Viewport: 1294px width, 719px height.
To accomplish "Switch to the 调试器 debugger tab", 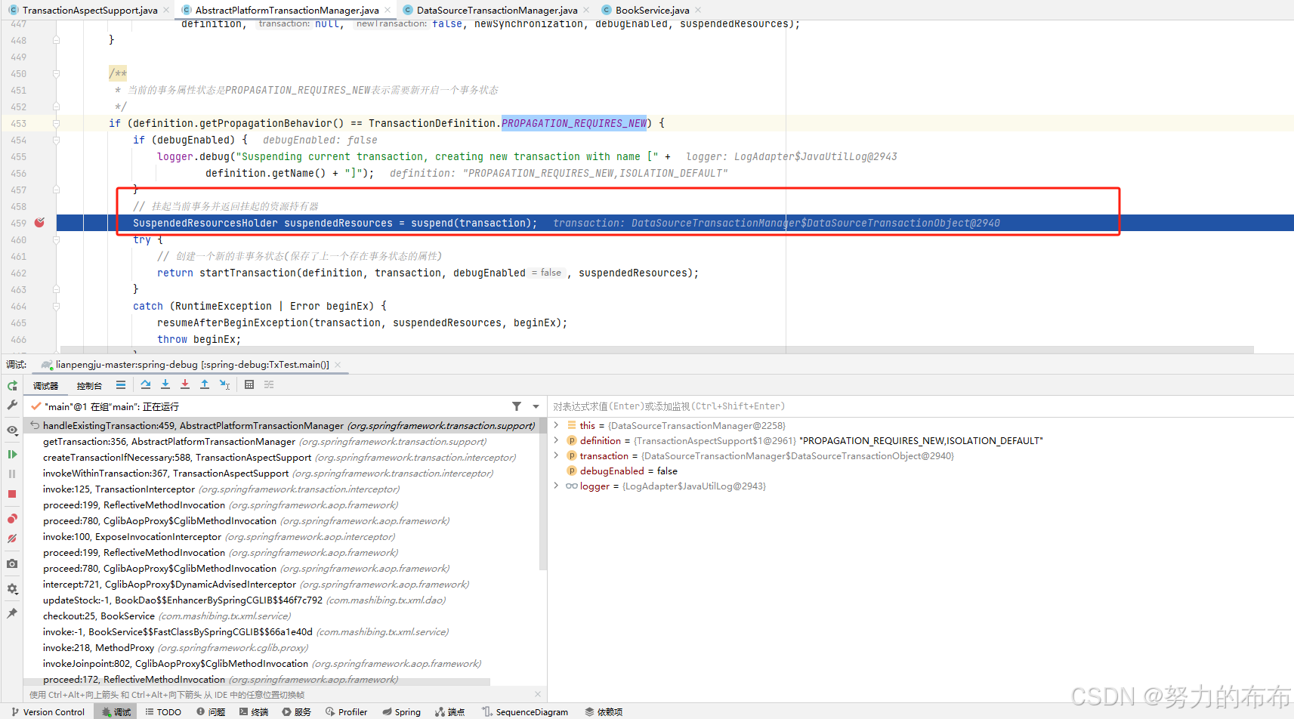I will click(x=45, y=385).
